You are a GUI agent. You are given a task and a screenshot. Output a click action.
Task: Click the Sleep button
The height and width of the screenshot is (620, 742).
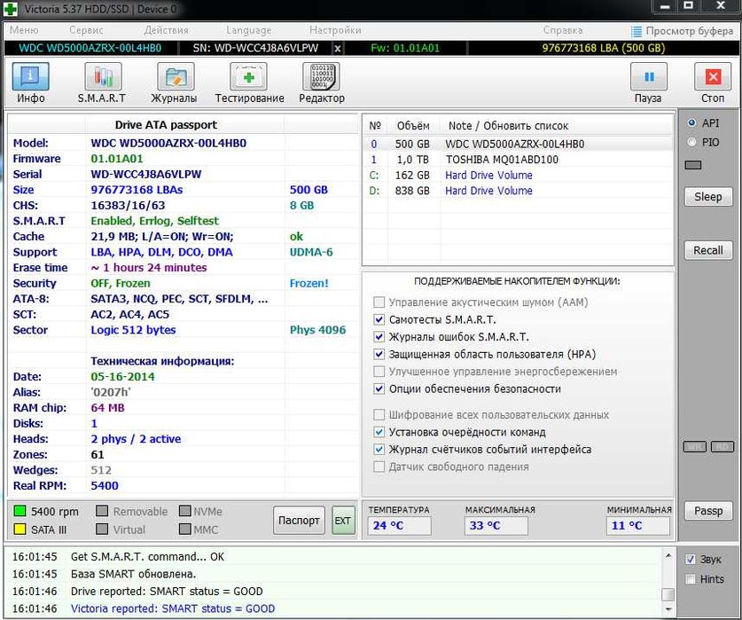708,197
